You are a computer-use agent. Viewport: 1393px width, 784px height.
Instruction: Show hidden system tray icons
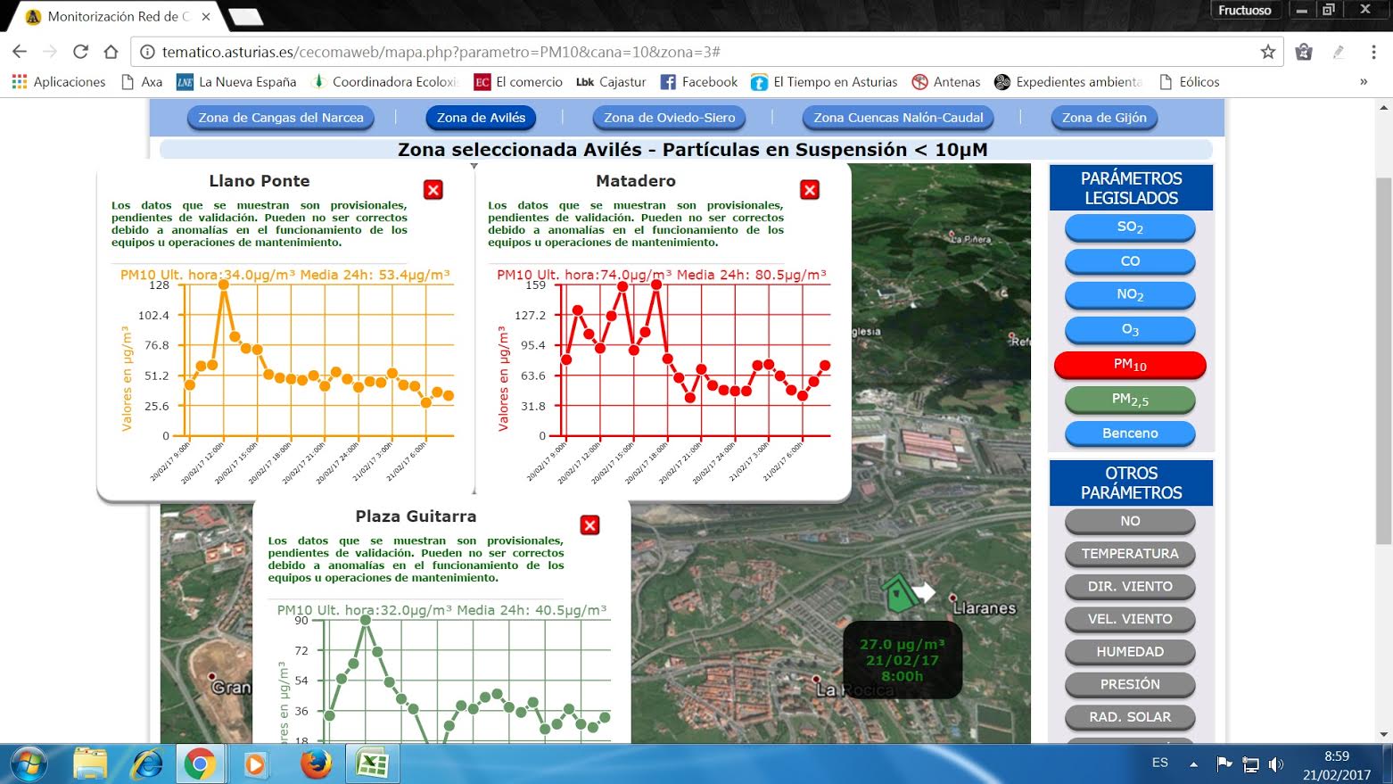coord(1193,764)
